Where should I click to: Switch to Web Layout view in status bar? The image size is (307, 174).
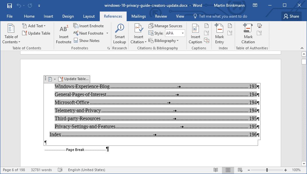click(240, 170)
